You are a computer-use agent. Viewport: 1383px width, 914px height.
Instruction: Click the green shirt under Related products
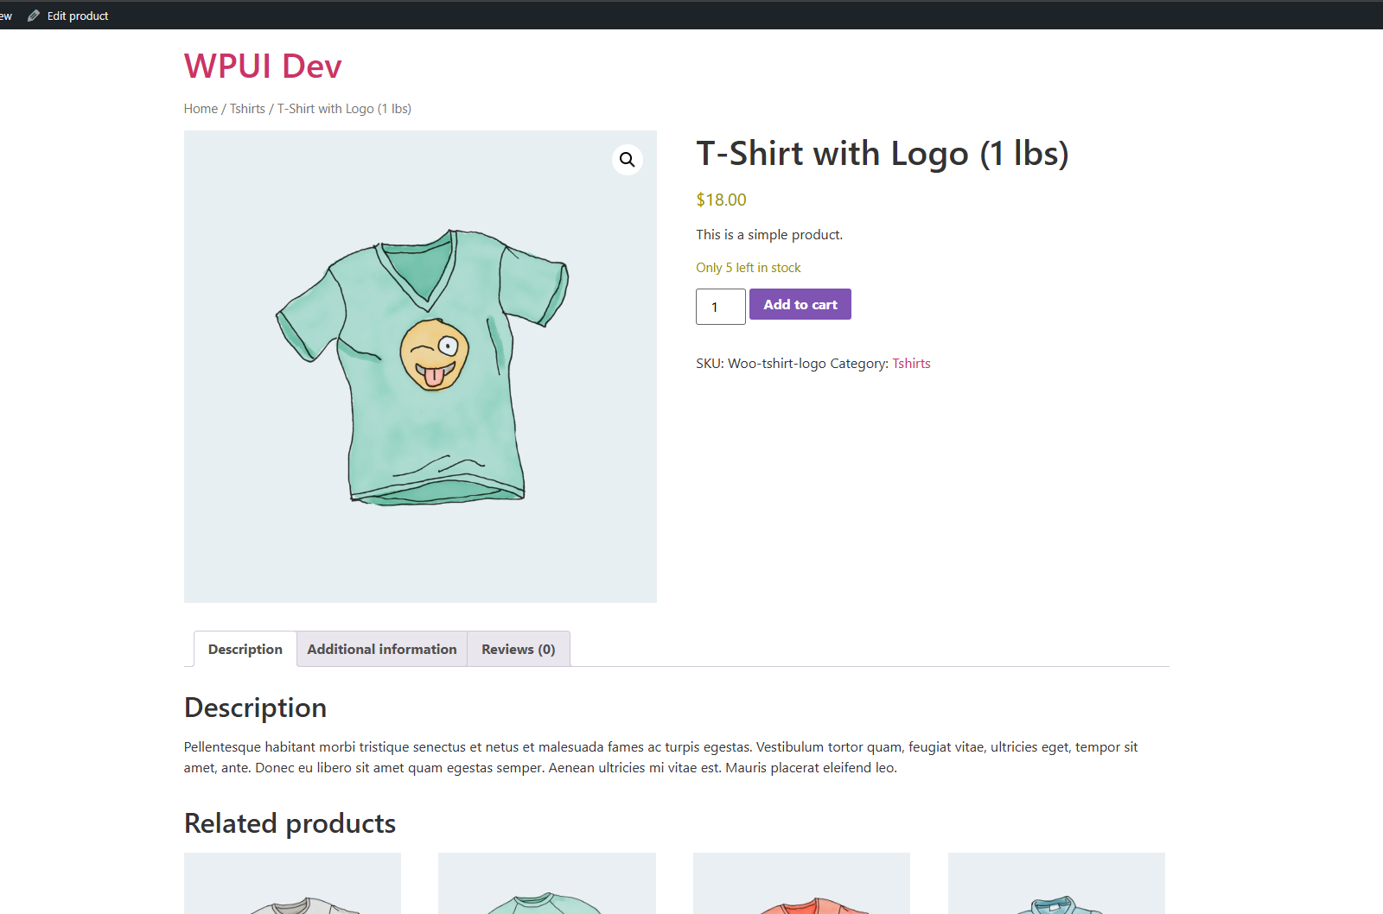pos(546,890)
